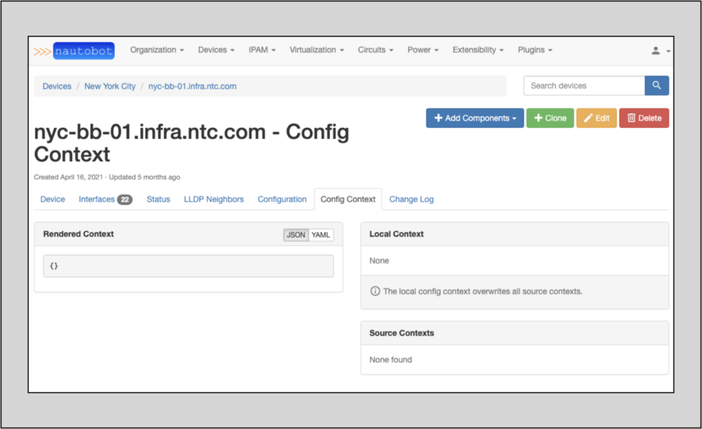Viewport: 702px width, 429px height.
Task: Switch to the Change Log tab
Action: (411, 199)
